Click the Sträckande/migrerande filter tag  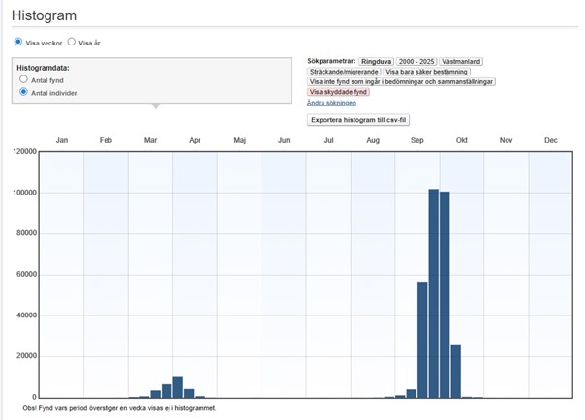[x=344, y=72]
